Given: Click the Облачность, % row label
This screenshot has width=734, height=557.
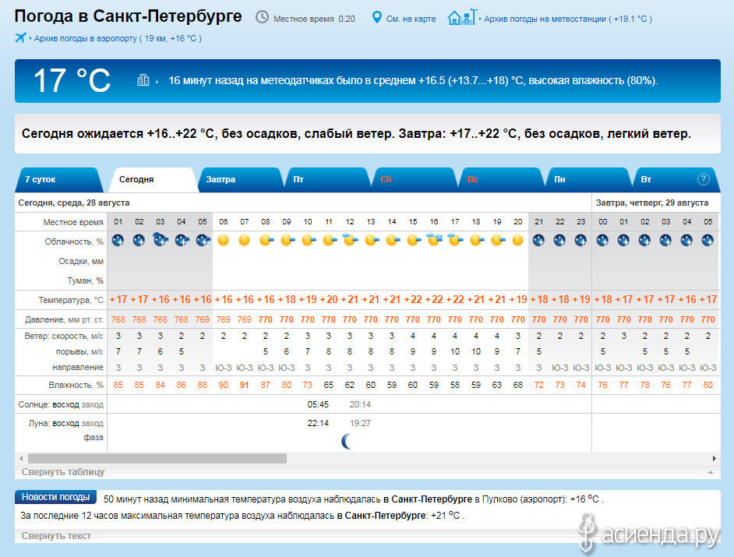Looking at the screenshot, I should pyautogui.click(x=74, y=241).
